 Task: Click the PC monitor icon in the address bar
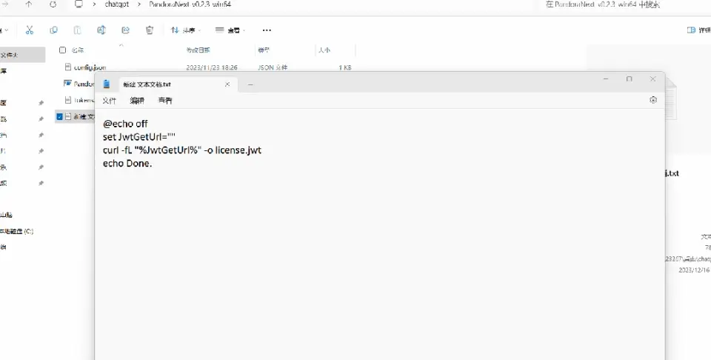coord(79,4)
